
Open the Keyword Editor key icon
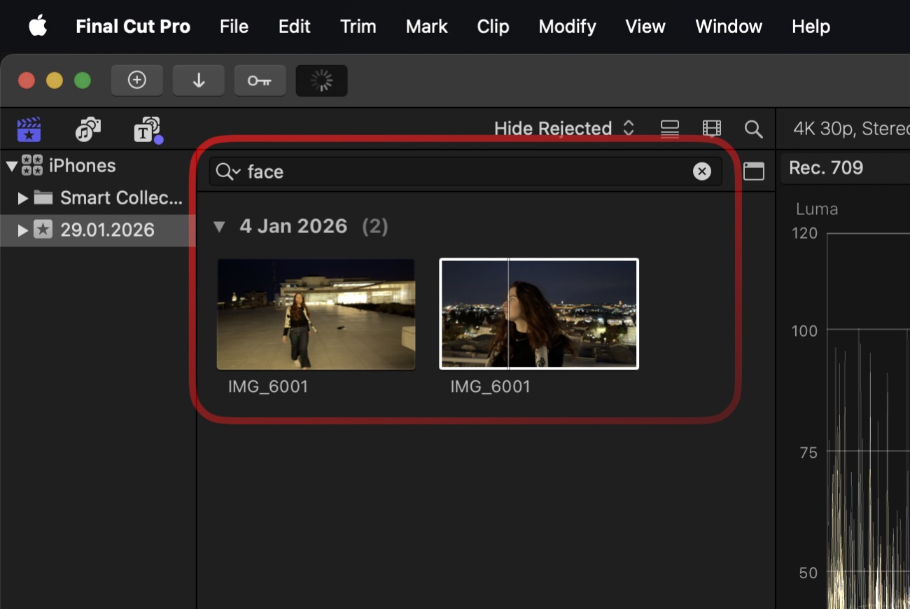(260, 80)
